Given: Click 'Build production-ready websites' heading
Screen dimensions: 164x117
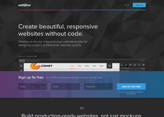Looking at the screenshot, I should pyautogui.click(x=82, y=115).
